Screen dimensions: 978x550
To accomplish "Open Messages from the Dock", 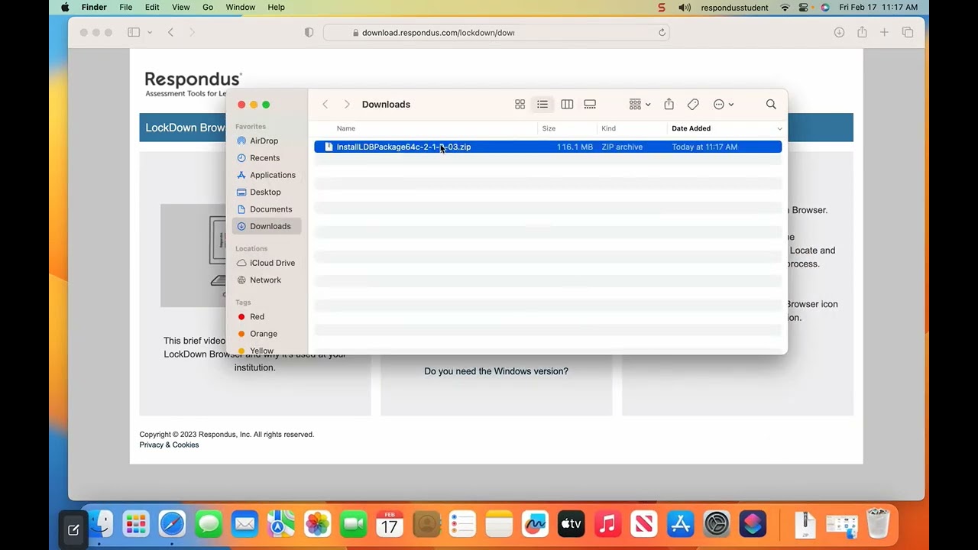I will click(209, 524).
